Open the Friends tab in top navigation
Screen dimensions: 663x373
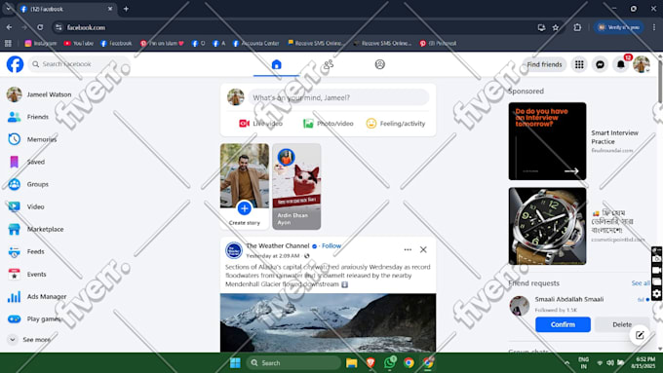(x=329, y=64)
